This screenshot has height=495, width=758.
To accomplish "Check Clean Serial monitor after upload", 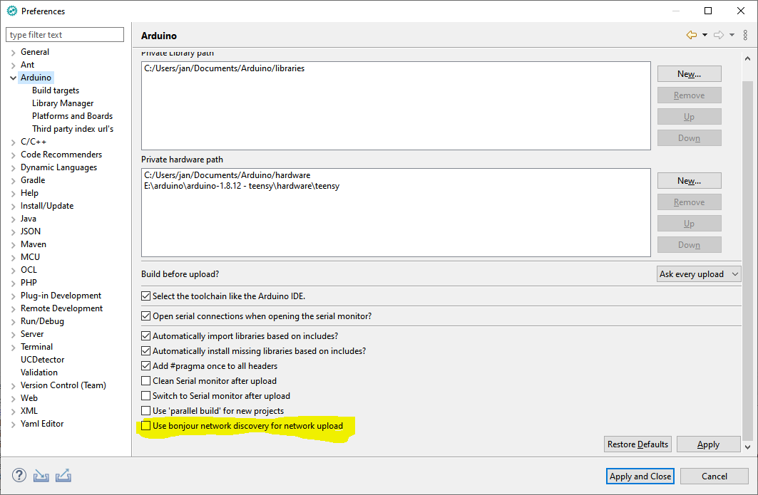I will [145, 380].
